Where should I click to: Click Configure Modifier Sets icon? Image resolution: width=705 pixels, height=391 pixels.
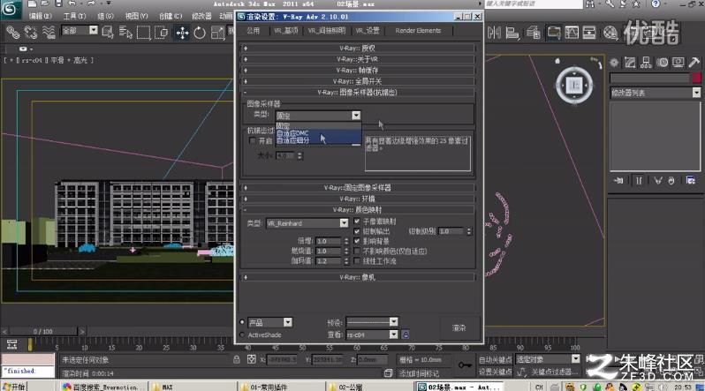(x=691, y=181)
